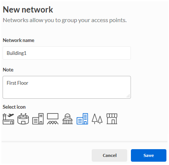
Task: Click the Building1 text in name field
Action: [17, 53]
